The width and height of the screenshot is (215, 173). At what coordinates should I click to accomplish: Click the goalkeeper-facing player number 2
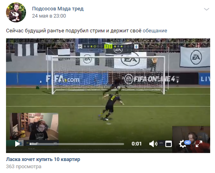point(111,107)
